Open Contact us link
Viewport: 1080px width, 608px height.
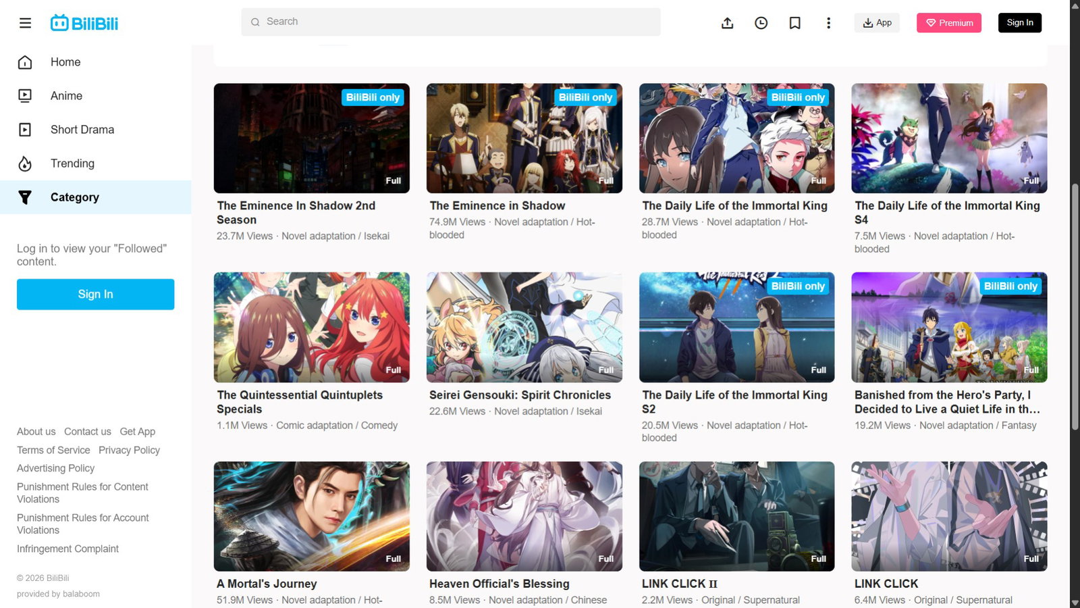point(88,432)
